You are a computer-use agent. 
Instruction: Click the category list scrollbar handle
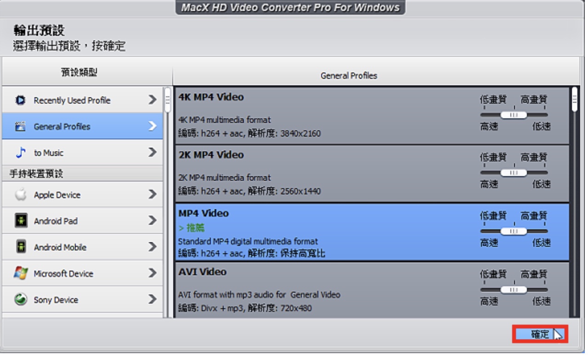(168, 100)
